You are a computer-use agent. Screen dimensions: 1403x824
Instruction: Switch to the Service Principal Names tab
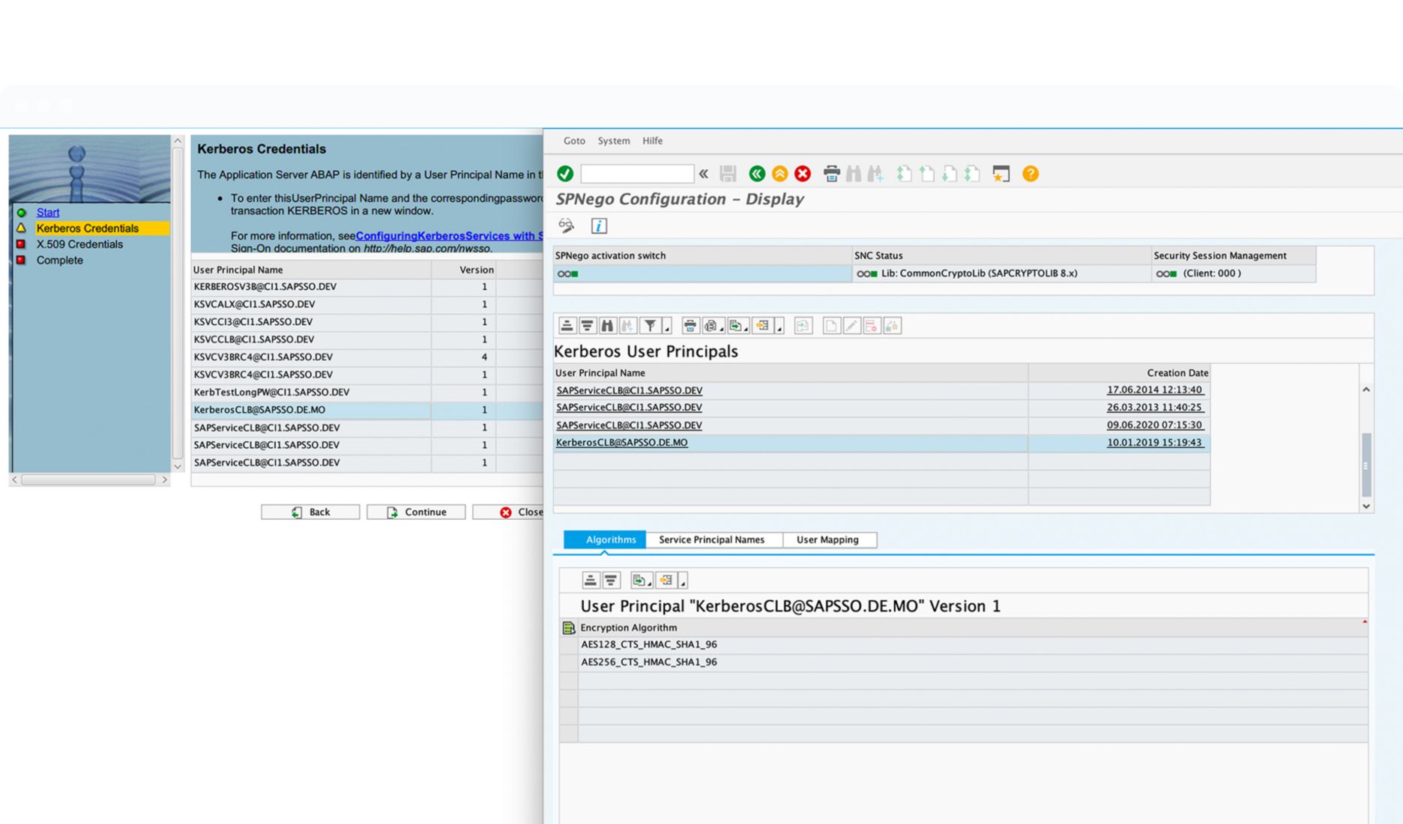[x=711, y=539]
